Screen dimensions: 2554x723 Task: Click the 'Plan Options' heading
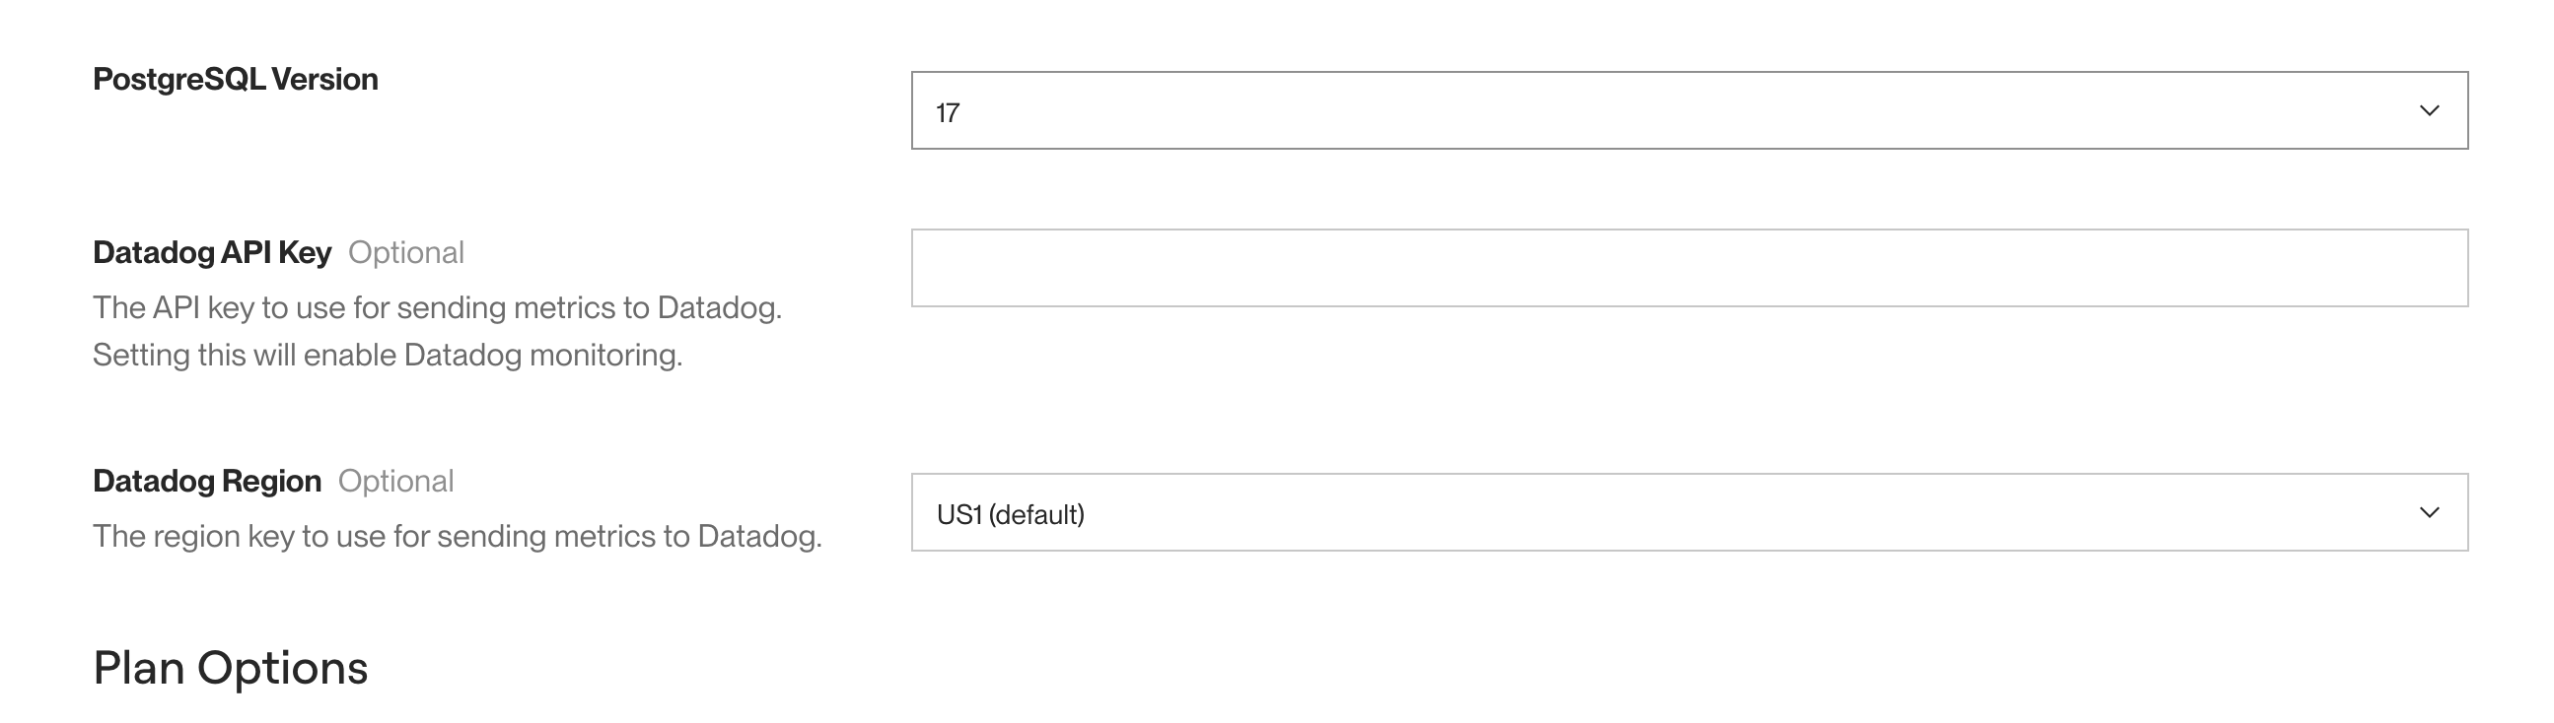click(x=229, y=669)
